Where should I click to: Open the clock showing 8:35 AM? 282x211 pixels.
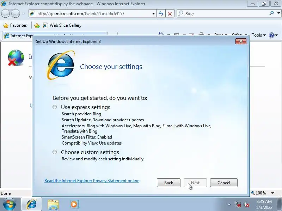(x=264, y=204)
